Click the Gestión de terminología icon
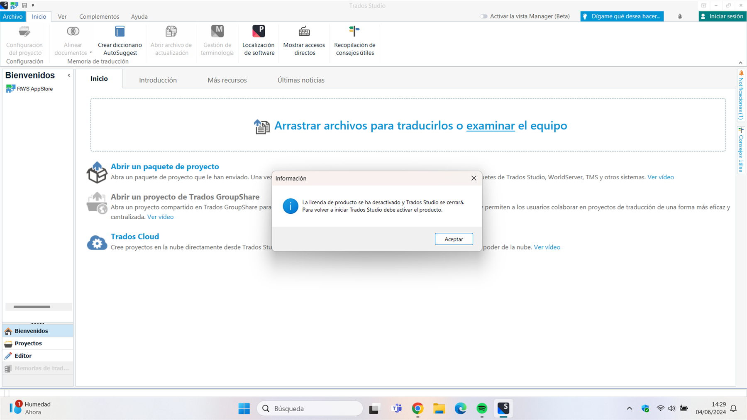Screen dimensions: 747x420 (217, 32)
